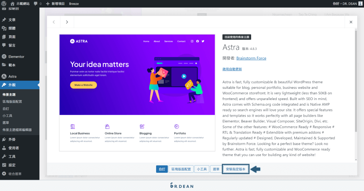Open 佈景主題檔案編輯器 submenu item
364x191 pixels.
click(17, 130)
